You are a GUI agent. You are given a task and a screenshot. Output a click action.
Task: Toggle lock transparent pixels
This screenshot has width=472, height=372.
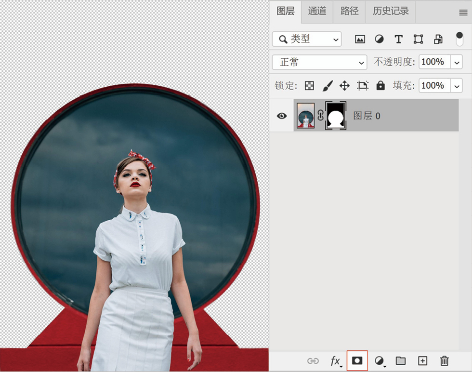(309, 86)
